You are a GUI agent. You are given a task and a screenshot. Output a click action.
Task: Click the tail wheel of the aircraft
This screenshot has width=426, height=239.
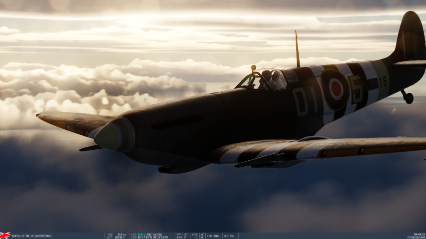click(409, 98)
